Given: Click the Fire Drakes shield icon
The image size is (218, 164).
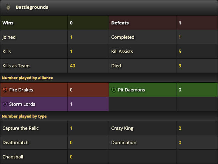Looking at the screenshot, I should pos(5,90).
